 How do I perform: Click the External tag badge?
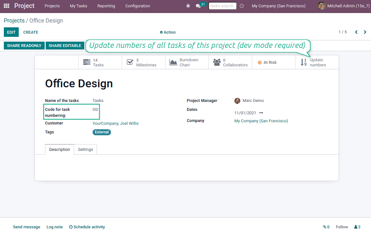click(x=102, y=132)
